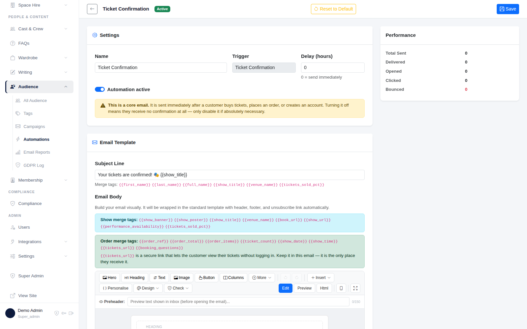The image size is (527, 329).
Task: Click the logout icon beside Demo Admin
Action: [71, 313]
